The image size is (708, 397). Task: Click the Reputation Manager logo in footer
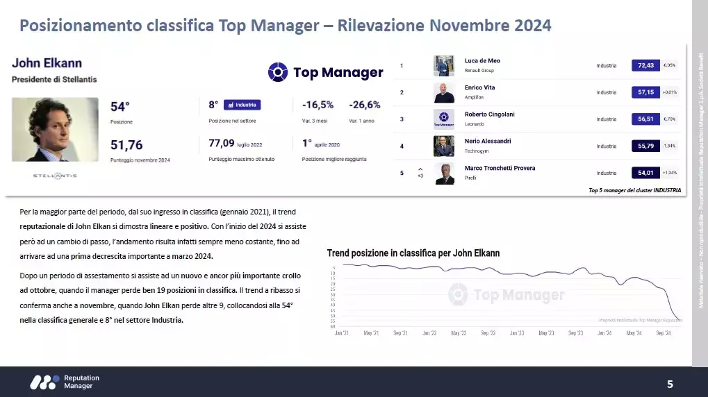65,382
